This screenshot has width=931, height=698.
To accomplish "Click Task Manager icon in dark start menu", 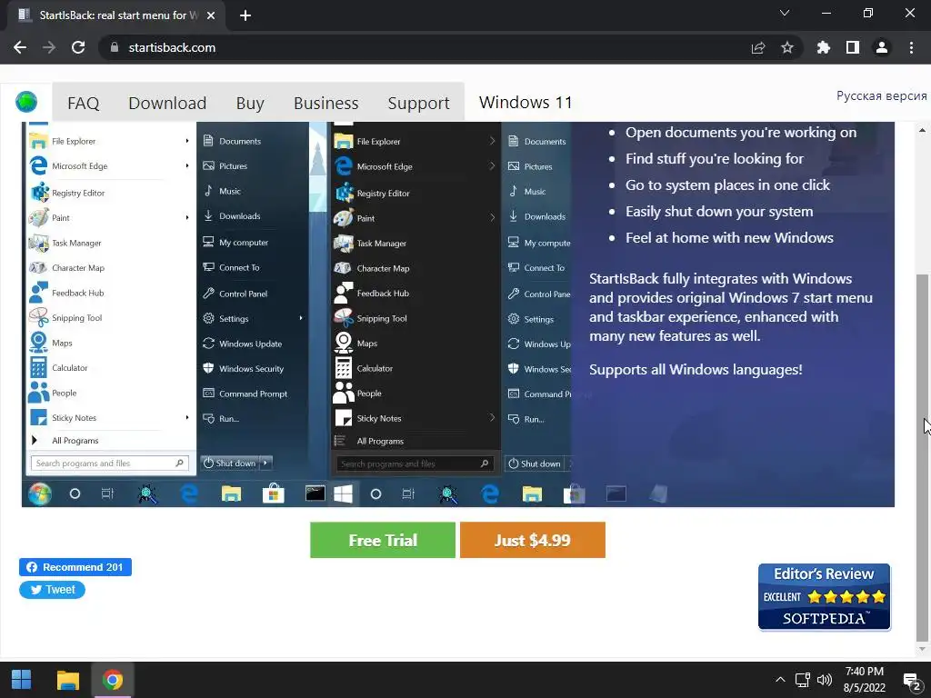I will (x=343, y=244).
